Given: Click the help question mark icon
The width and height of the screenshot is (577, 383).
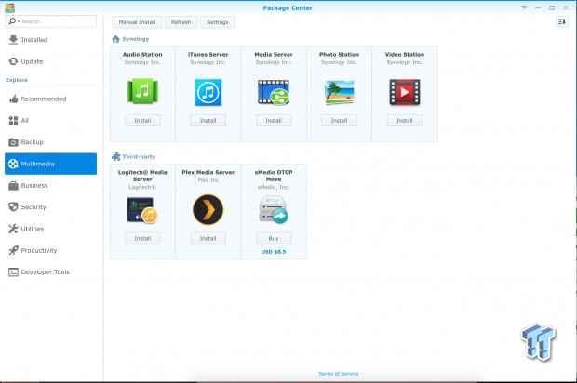Looking at the screenshot, I should pyautogui.click(x=524, y=7).
